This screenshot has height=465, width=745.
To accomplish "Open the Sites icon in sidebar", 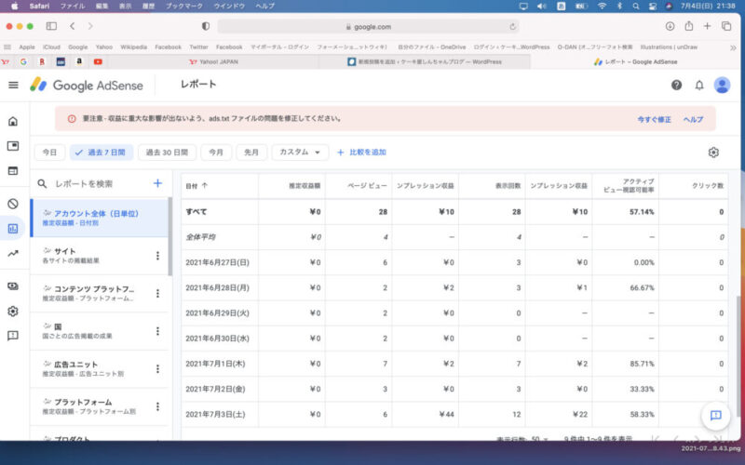I will coord(13,170).
